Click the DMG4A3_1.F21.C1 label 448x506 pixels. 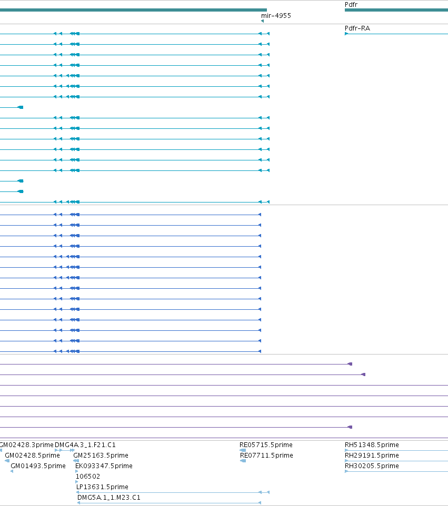tap(85, 444)
